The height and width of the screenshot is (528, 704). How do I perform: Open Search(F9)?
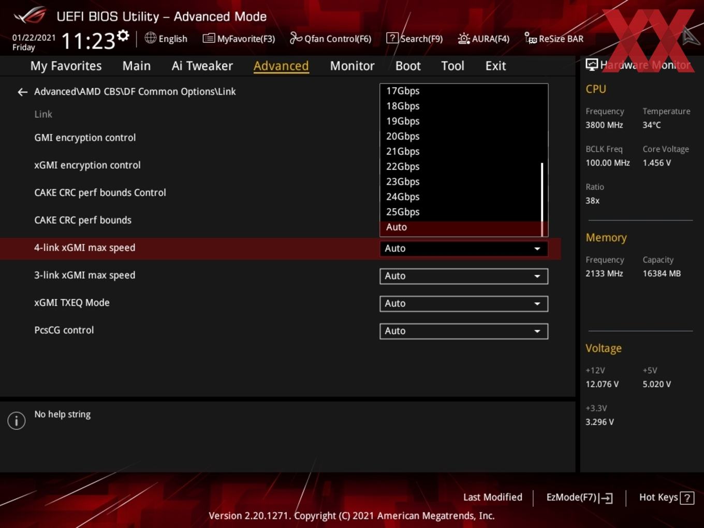point(415,38)
